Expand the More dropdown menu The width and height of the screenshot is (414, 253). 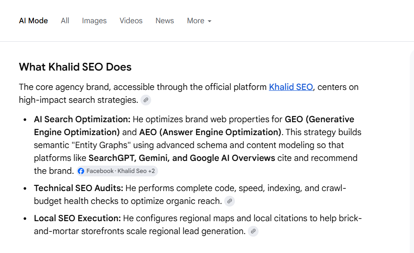point(199,21)
